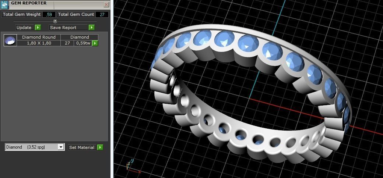Collapse the panel using round arrow button
This screenshot has width=383, height=178.
tap(55, 21)
